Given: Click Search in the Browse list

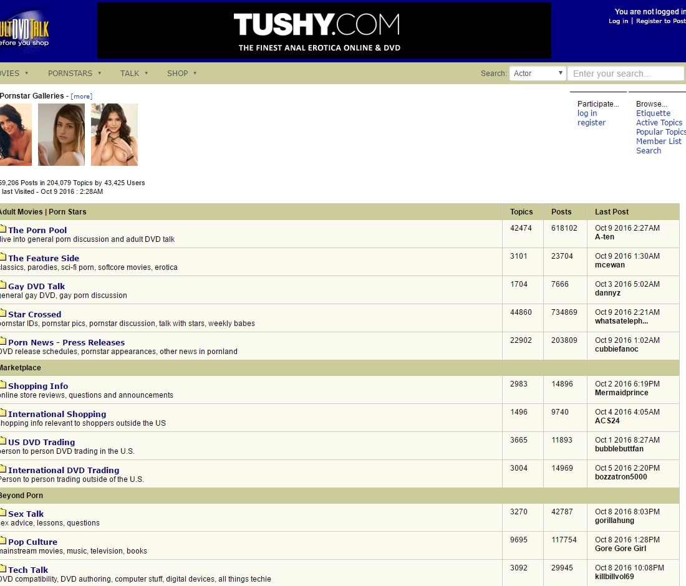Looking at the screenshot, I should pos(649,151).
